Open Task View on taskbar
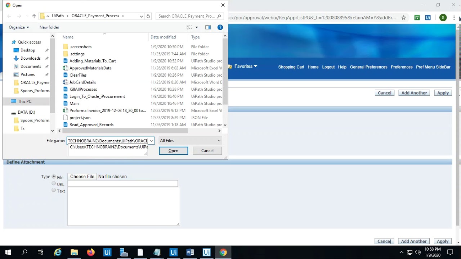461x259 pixels. point(40,253)
